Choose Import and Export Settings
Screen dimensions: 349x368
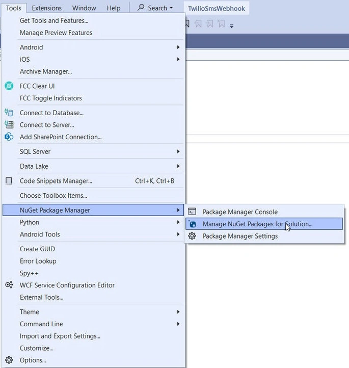[x=93, y=336]
